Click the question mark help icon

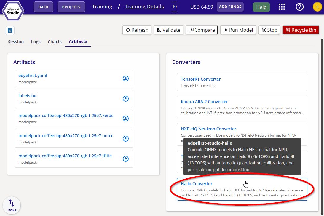pos(299,7)
